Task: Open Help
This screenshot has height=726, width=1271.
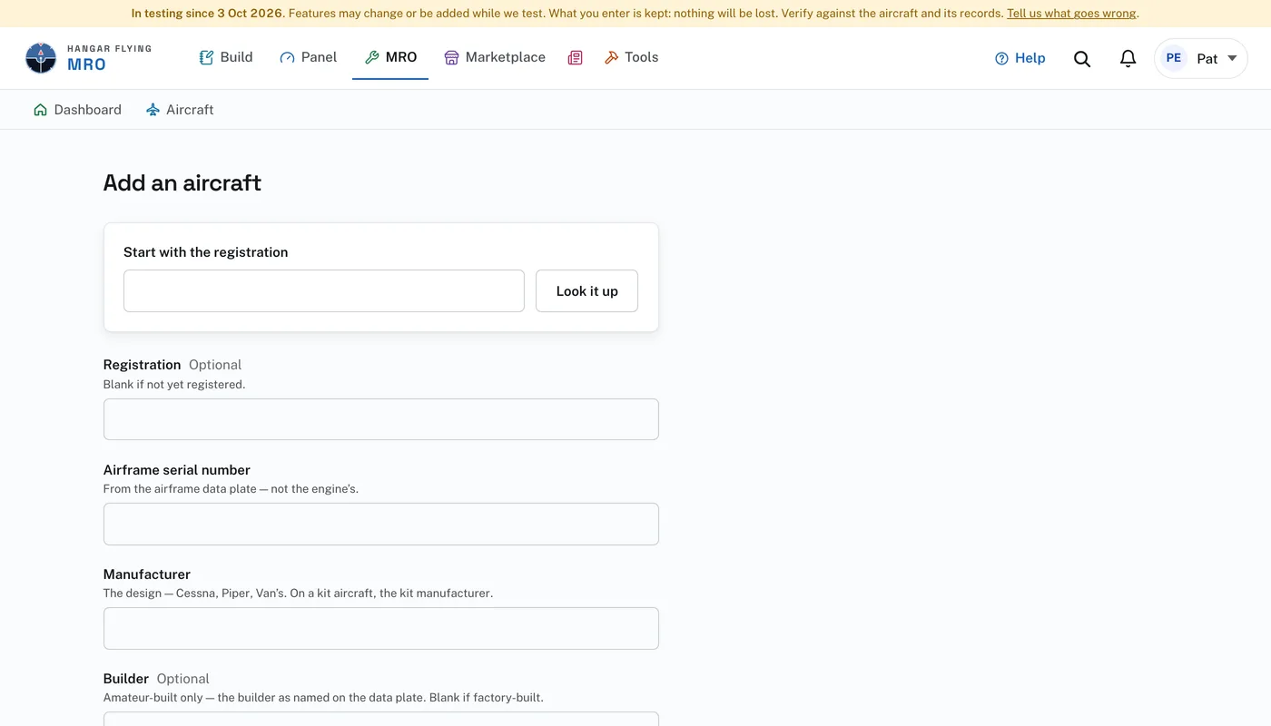Action: (1020, 58)
